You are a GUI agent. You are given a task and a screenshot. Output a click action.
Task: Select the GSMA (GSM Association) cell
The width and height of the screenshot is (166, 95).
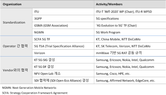click(x=63, y=25)
